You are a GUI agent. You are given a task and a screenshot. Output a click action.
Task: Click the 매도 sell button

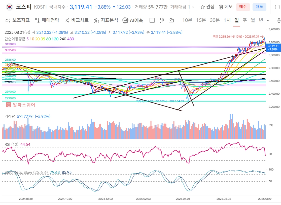(x=259, y=7)
